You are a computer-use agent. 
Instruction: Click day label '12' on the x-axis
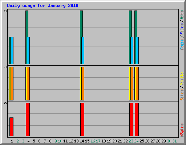click(x=71, y=141)
